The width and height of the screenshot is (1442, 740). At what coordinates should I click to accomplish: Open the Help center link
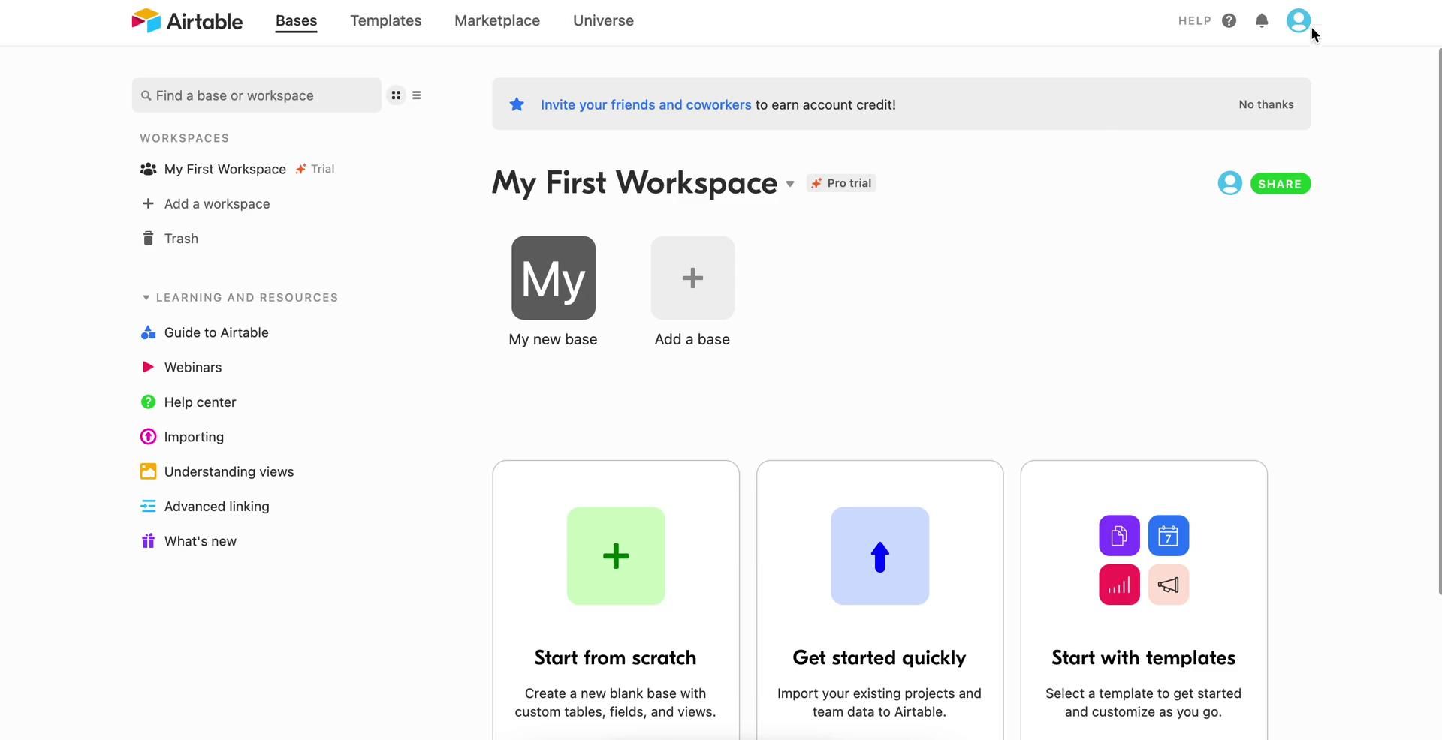click(x=200, y=402)
